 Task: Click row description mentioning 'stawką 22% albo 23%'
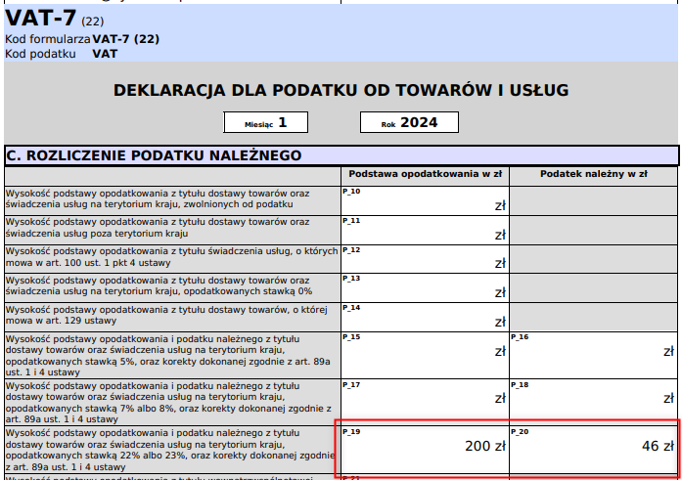(x=172, y=450)
